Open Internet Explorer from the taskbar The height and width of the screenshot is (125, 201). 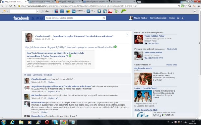pyautogui.click(x=12, y=122)
